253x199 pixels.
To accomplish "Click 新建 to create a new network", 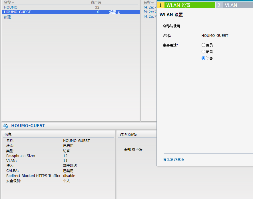I will 7,17.
